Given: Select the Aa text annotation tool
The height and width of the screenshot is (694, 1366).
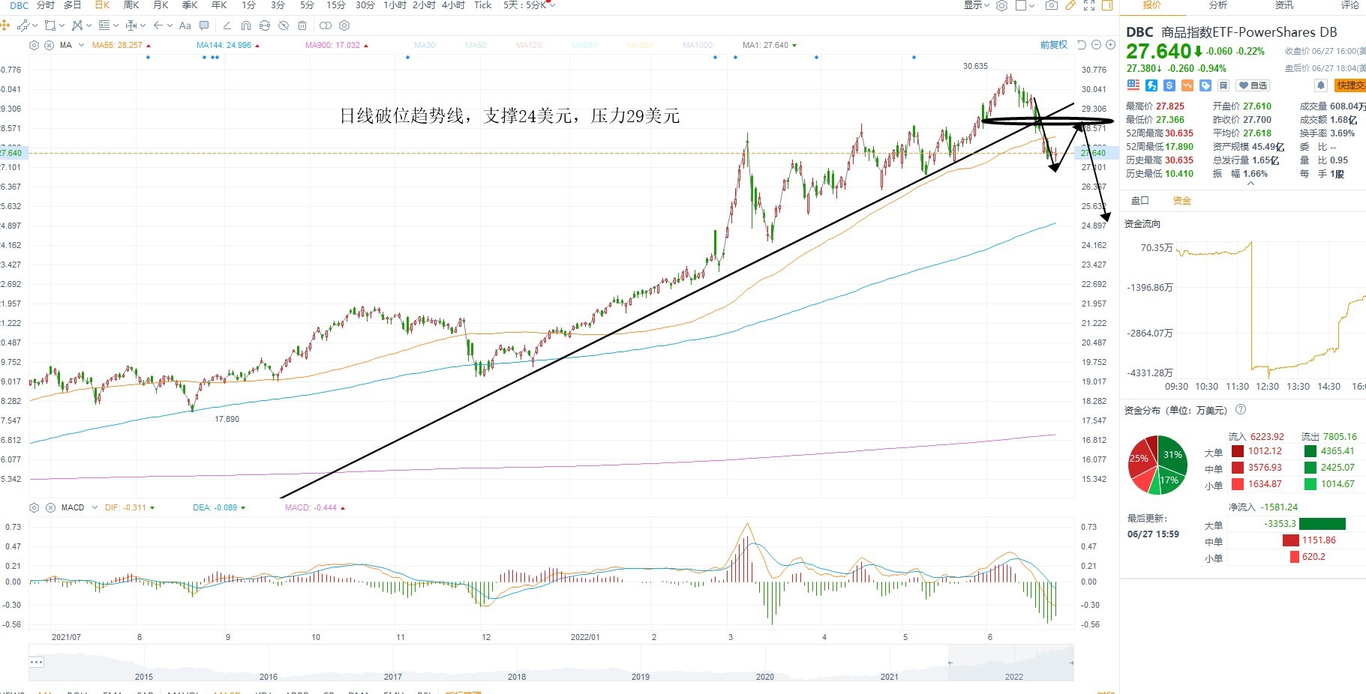Looking at the screenshot, I should pos(185,25).
